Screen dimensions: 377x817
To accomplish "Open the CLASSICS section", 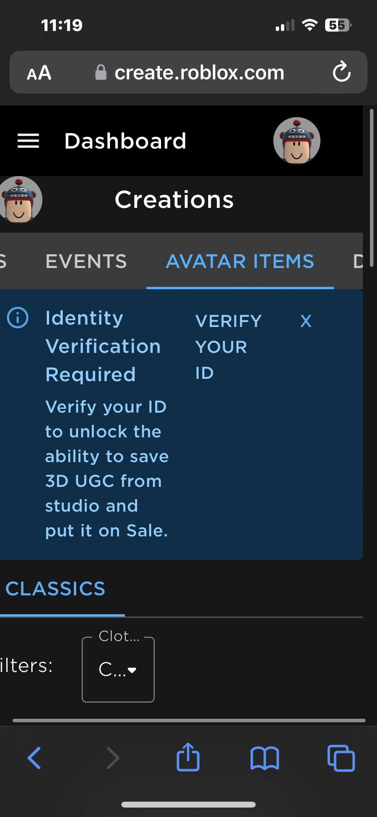I will point(55,588).
